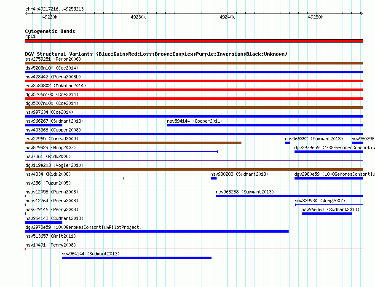Viewport: 375px width, 287px height.
Task: Open variant nsv7361 (Kidd2008)
Action: [x=48, y=156]
